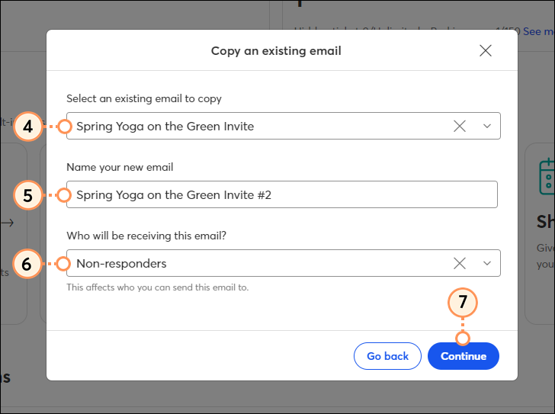Close the Copy an existing email dialog

pyautogui.click(x=486, y=50)
